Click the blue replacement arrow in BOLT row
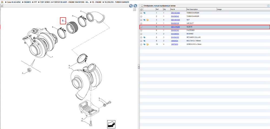The width and height of the screenshot is (270, 129). point(144,41)
